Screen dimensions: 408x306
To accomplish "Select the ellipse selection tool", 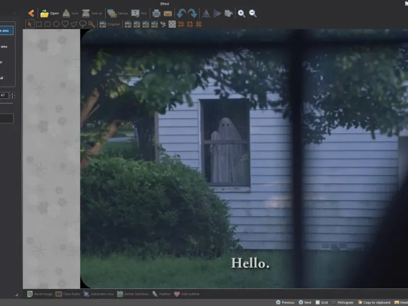I will (x=56, y=24).
